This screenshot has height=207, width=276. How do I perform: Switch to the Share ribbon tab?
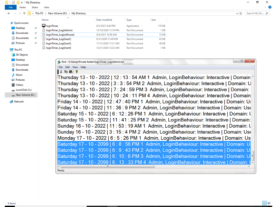click(x=35, y=7)
